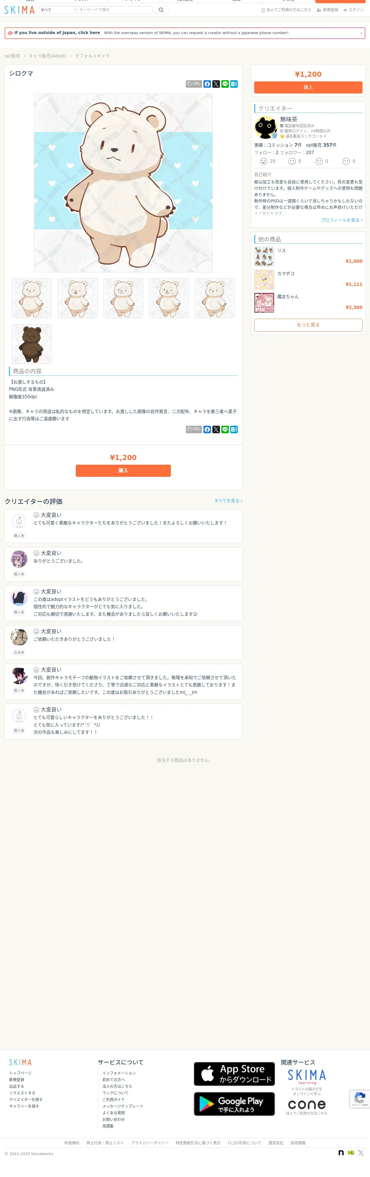Click footer link メッセージテンプレート
This screenshot has width=370, height=1177.
[123, 1106]
